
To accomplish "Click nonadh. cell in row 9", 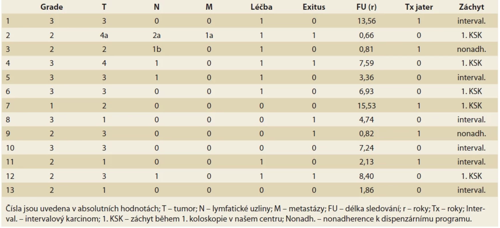I will click(x=471, y=134).
